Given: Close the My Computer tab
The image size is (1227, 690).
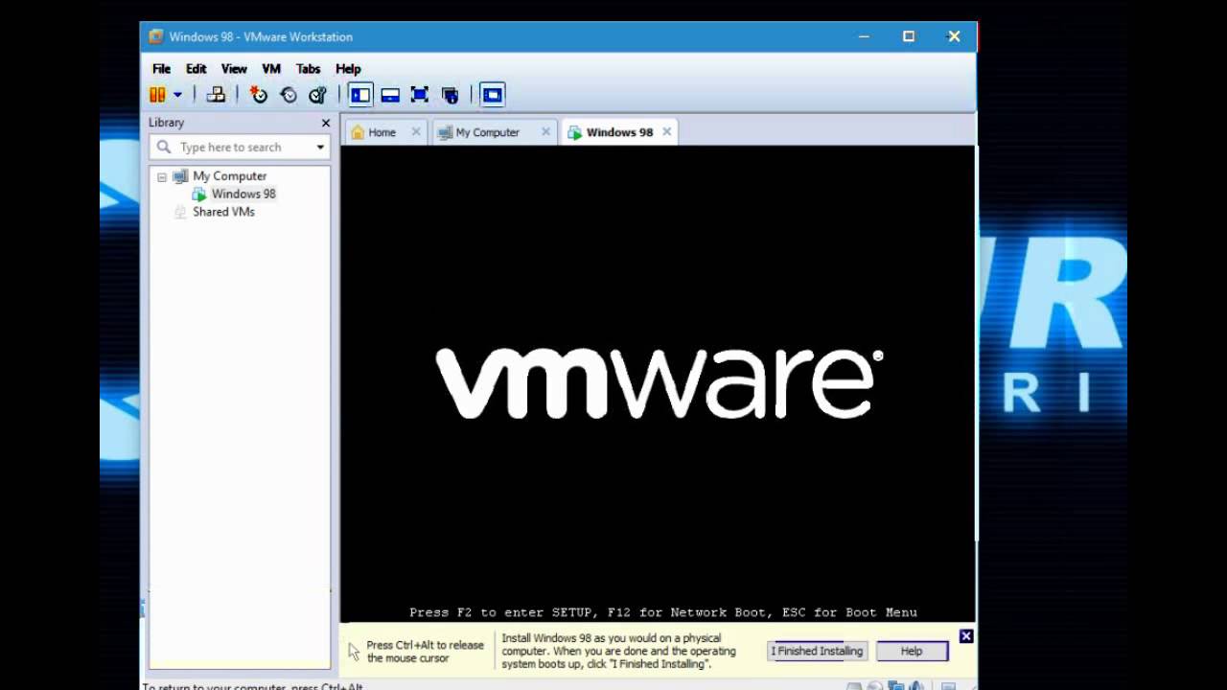Looking at the screenshot, I should click(546, 131).
